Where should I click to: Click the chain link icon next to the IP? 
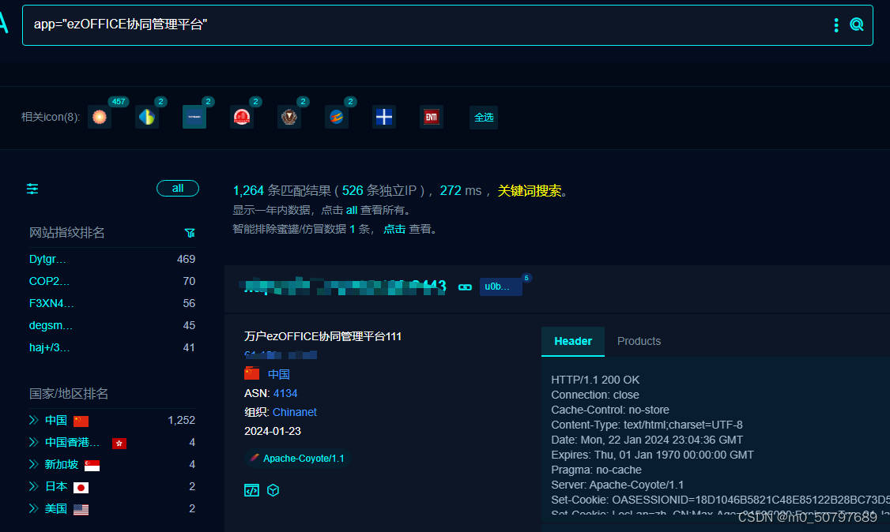465,287
